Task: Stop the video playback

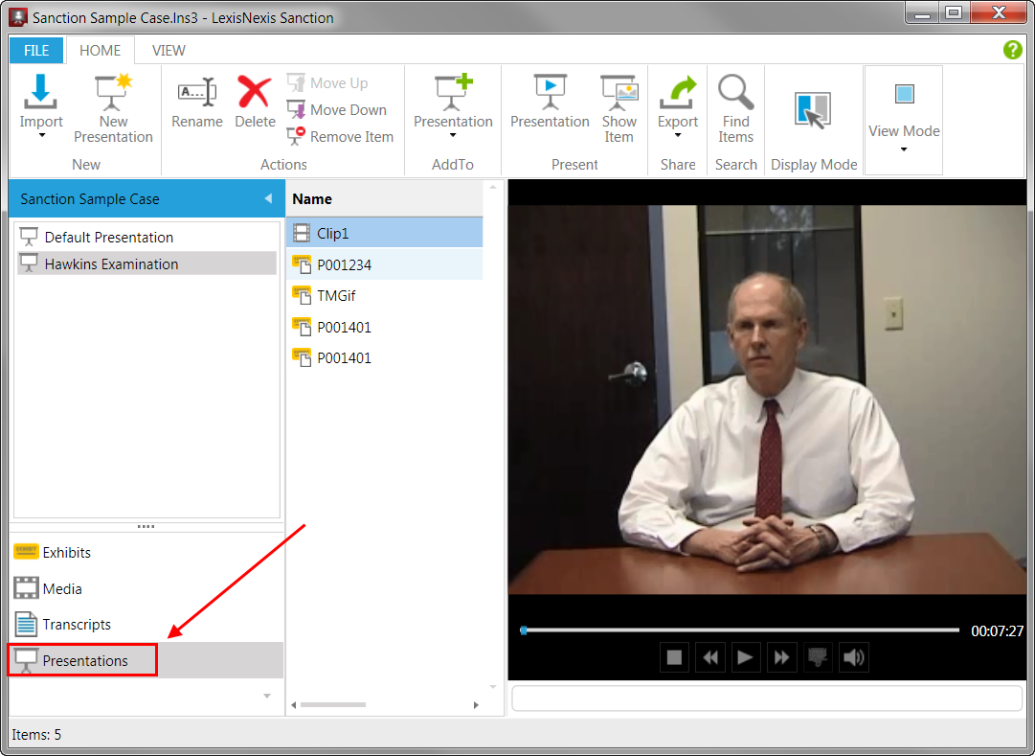Action: pos(674,657)
